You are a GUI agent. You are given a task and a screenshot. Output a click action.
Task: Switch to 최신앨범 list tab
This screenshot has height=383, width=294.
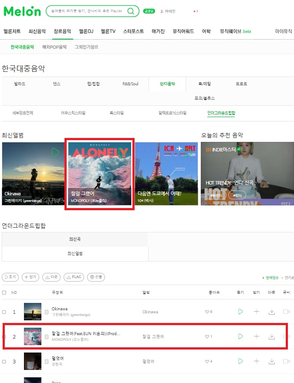click(75, 254)
